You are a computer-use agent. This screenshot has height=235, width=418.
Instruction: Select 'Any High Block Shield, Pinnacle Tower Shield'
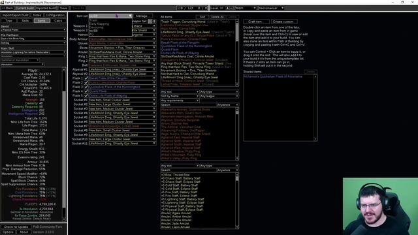tap(192, 63)
